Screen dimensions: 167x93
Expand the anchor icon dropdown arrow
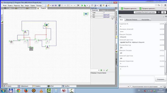point(109,5)
